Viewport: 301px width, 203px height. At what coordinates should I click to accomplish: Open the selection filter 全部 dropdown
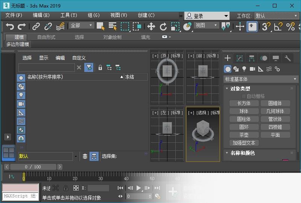pyautogui.click(x=82, y=25)
